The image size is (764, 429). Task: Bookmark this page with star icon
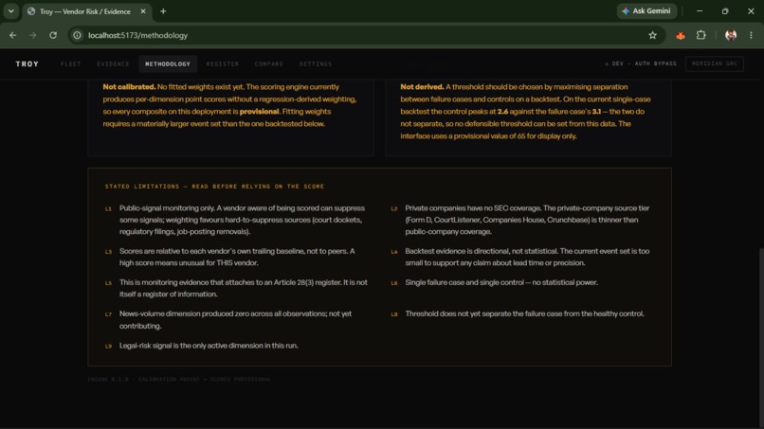[x=652, y=35]
